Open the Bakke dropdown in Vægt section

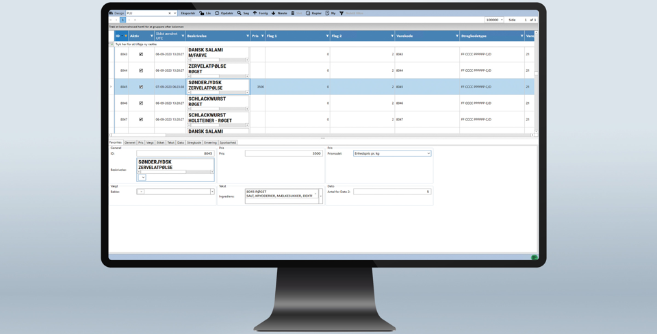coord(212,192)
